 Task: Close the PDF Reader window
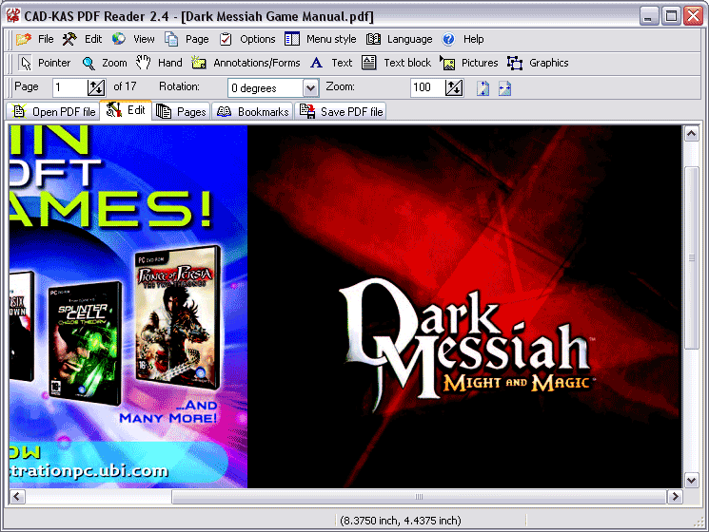pyautogui.click(x=693, y=16)
